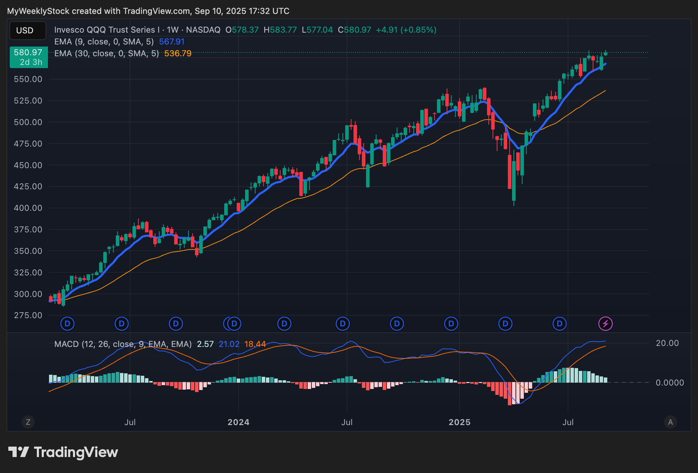This screenshot has height=473, width=698.
Task: Click the dividend marker nearest the 2025 gridline
Action: (451, 324)
